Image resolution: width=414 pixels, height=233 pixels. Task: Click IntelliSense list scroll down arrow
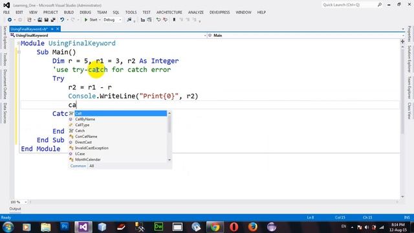pyautogui.click(x=169, y=160)
